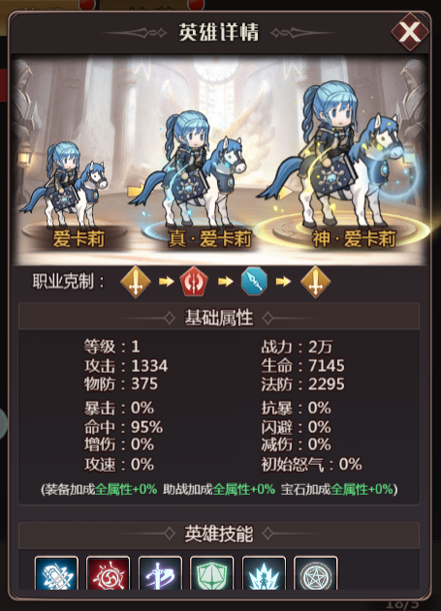This screenshot has width=441, height=611.
Task: Tap the last gold sword icon in counter chain
Action: (315, 282)
